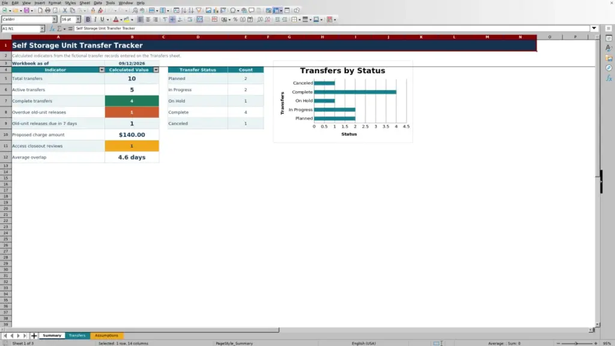Open the sidebar Functions panel icon
This screenshot has height=346, width=615.
tap(609, 78)
